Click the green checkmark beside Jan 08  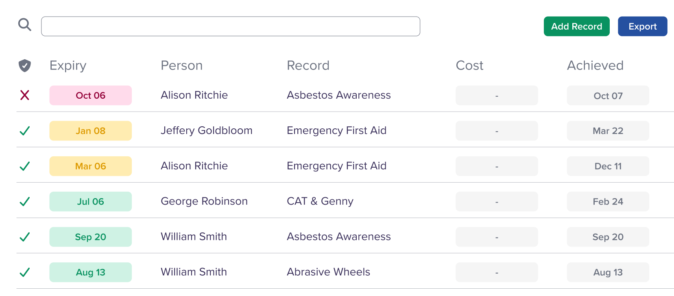[25, 131]
